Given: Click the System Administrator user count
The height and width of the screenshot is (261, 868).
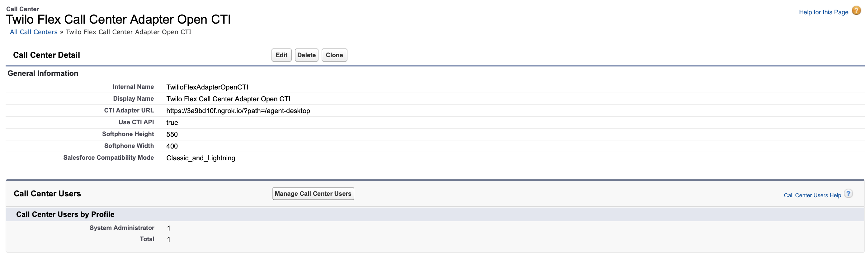Looking at the screenshot, I should pyautogui.click(x=168, y=228).
